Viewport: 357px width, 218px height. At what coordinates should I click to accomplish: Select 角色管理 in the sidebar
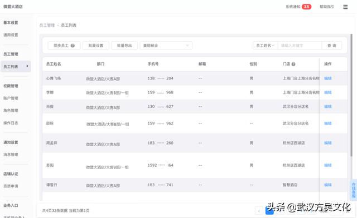11,110
